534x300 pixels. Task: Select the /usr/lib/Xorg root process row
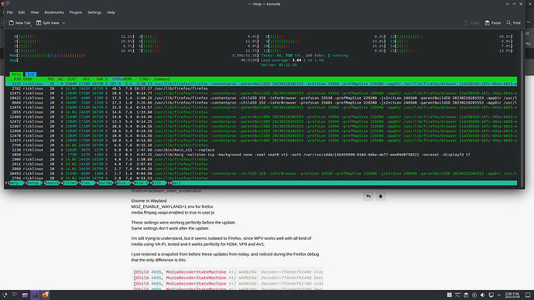point(262,155)
